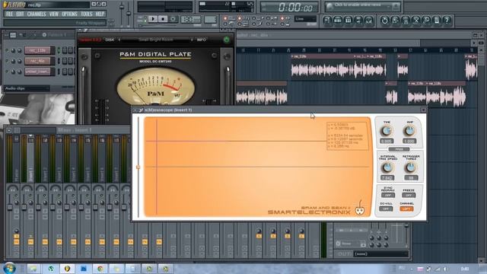This screenshot has width=487, height=274.
Task: Open the browser shortcut icon
Action: [358, 21]
